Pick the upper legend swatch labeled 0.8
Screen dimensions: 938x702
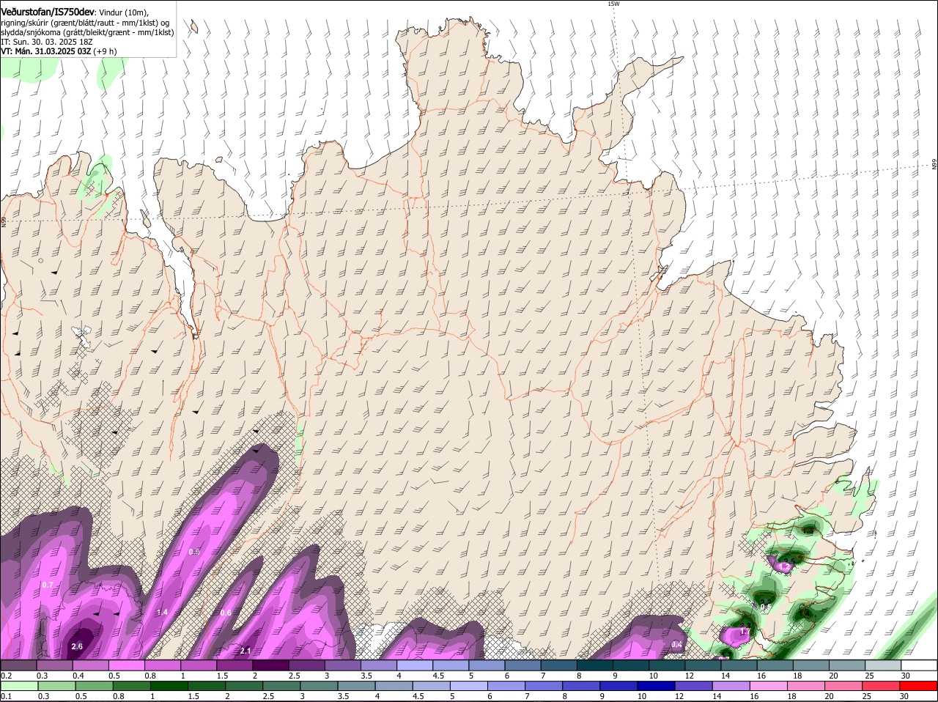(163, 665)
